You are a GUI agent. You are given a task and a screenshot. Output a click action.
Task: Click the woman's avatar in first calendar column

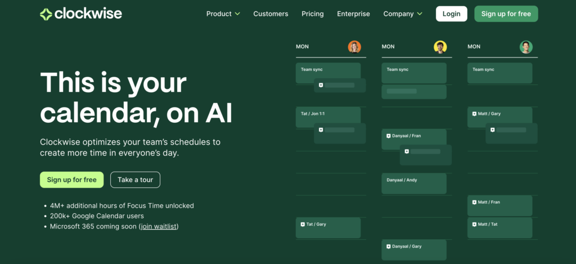tap(354, 47)
